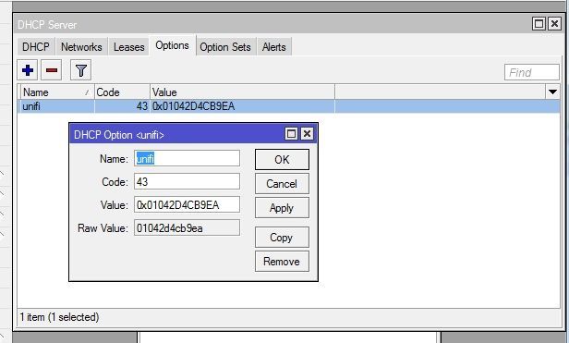Screen dimensions: 569x343
Task: Click the Raw Value field 01042d4cb9ea
Action: [187, 227]
